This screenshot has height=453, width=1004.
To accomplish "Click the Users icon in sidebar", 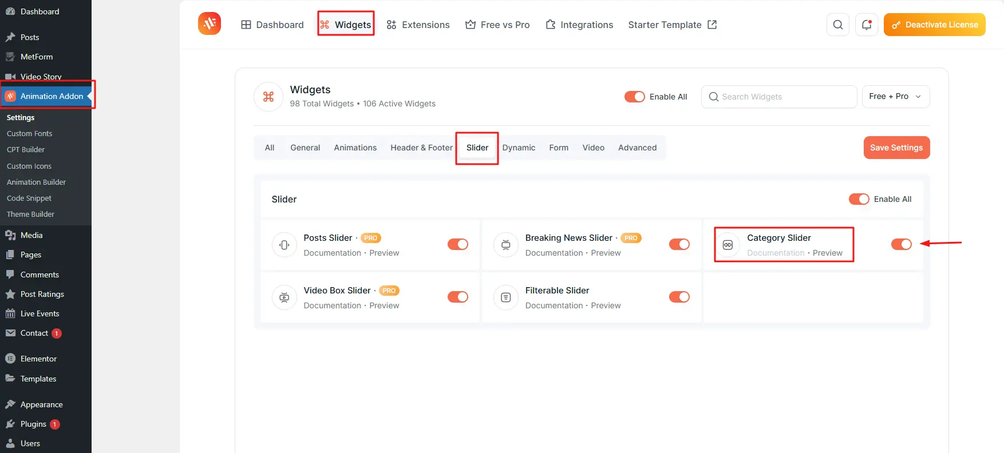I will [10, 443].
